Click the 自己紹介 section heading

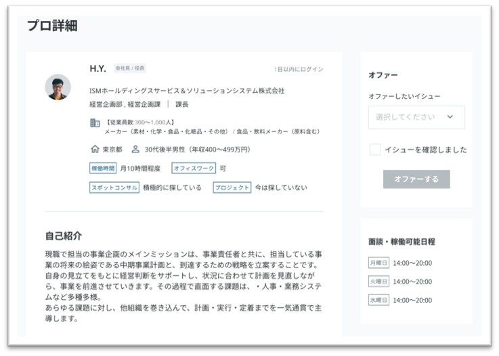click(x=64, y=236)
